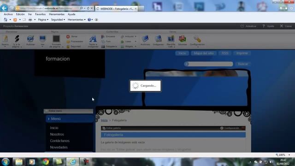The width and height of the screenshot is (295, 166).
Task: Open the Configuración tools icon
Action: click(x=197, y=39)
